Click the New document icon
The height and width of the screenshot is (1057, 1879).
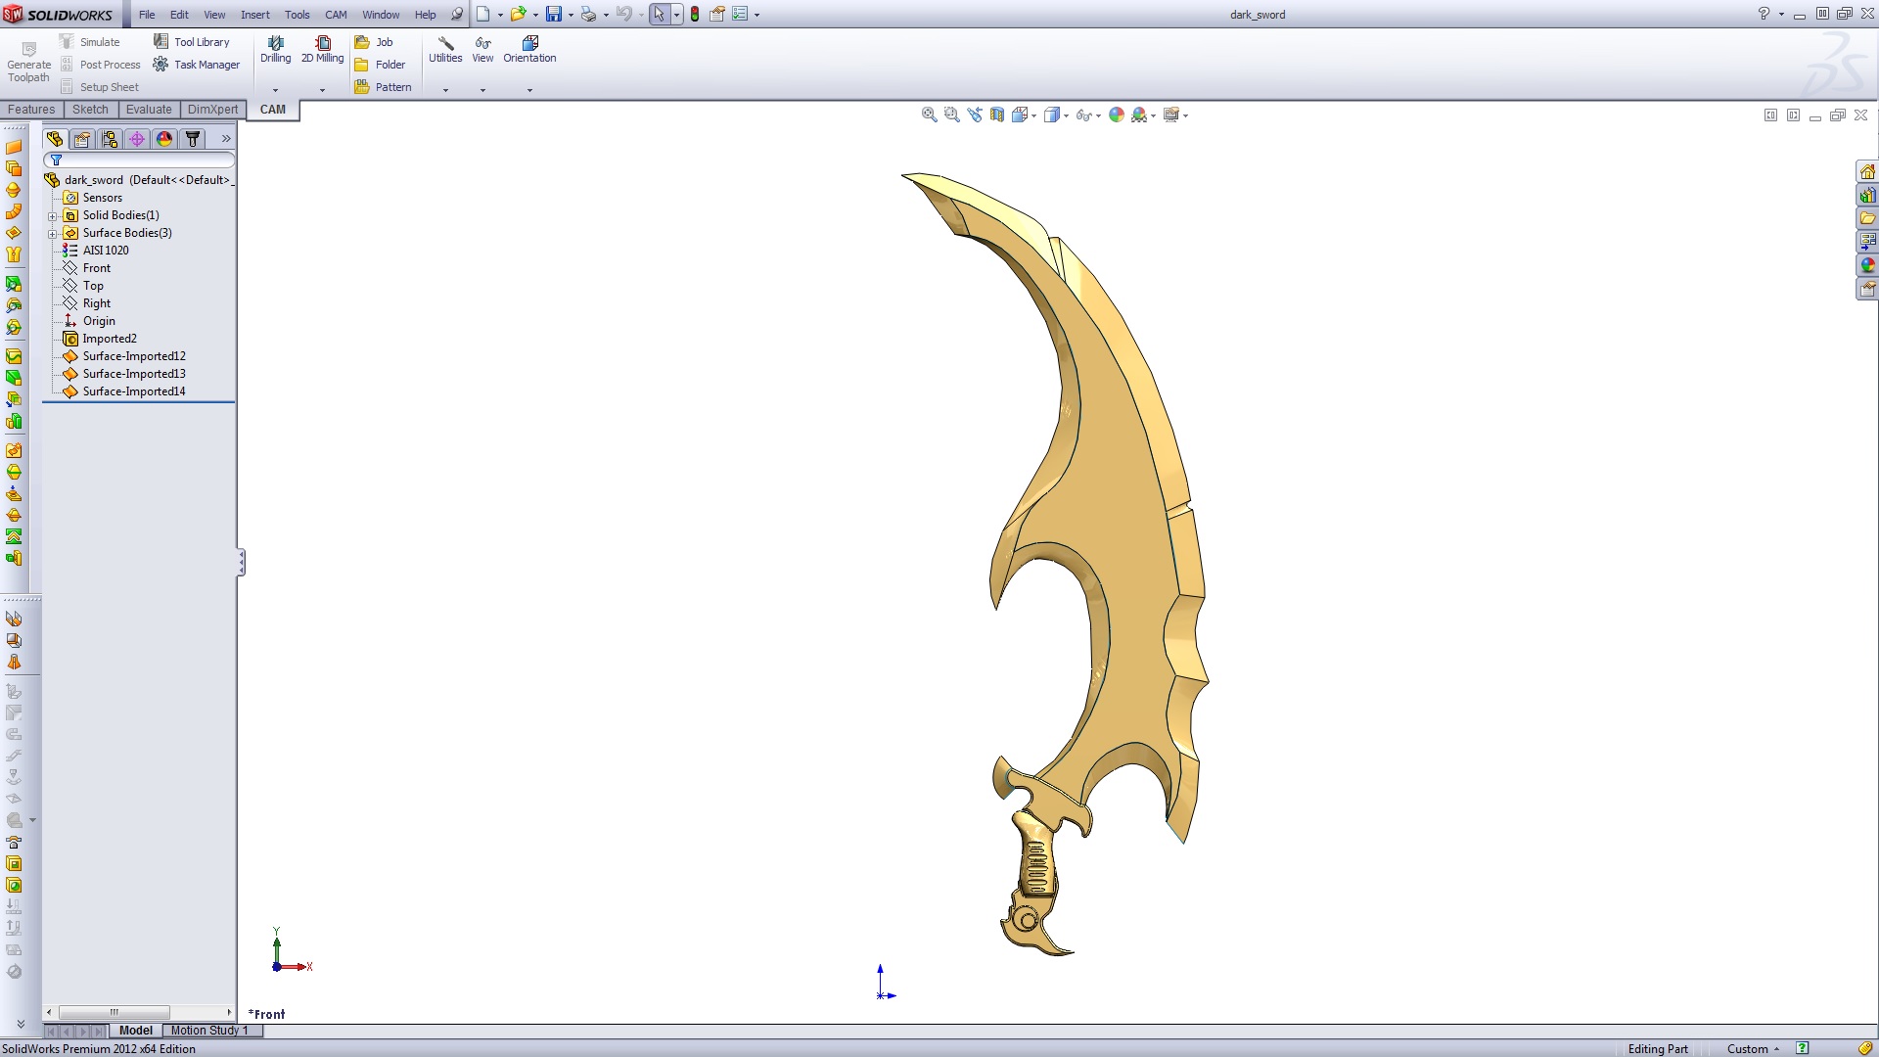pos(482,15)
